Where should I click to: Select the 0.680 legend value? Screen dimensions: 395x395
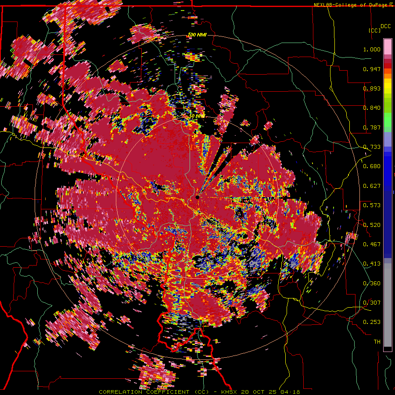372,166
